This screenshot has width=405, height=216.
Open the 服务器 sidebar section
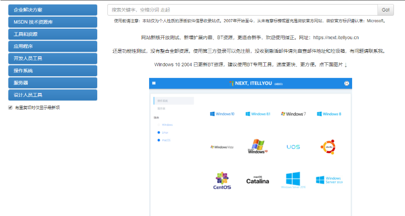coord(52,82)
